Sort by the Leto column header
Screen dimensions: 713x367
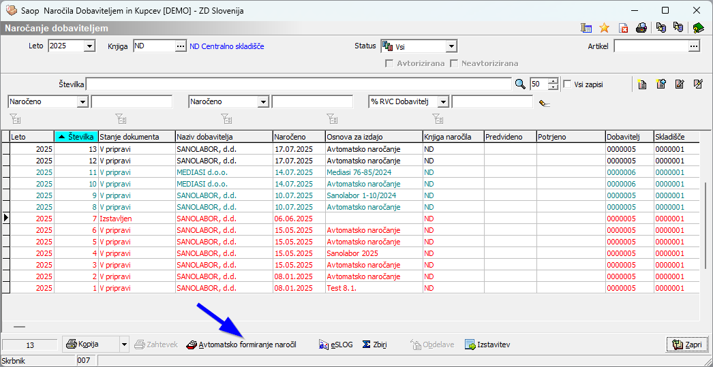coord(32,136)
